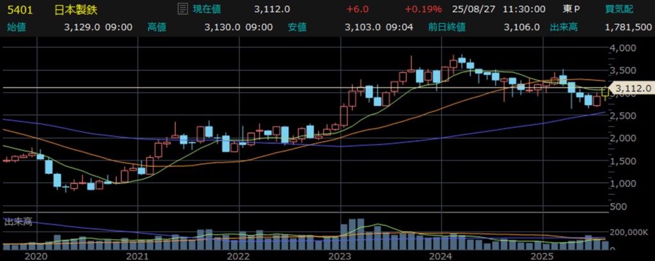655x261 pixels.
Task: Select the 2023 marker on time axis
Action: [339, 256]
